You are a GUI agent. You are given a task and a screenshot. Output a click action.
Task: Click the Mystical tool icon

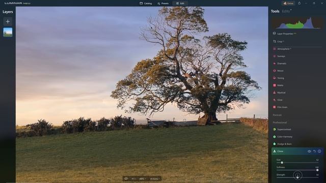(x=275, y=93)
